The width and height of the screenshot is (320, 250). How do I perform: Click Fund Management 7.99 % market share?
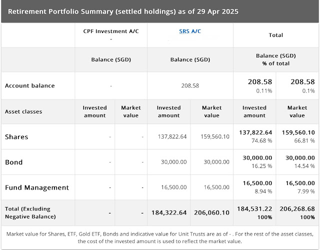[x=306, y=191]
